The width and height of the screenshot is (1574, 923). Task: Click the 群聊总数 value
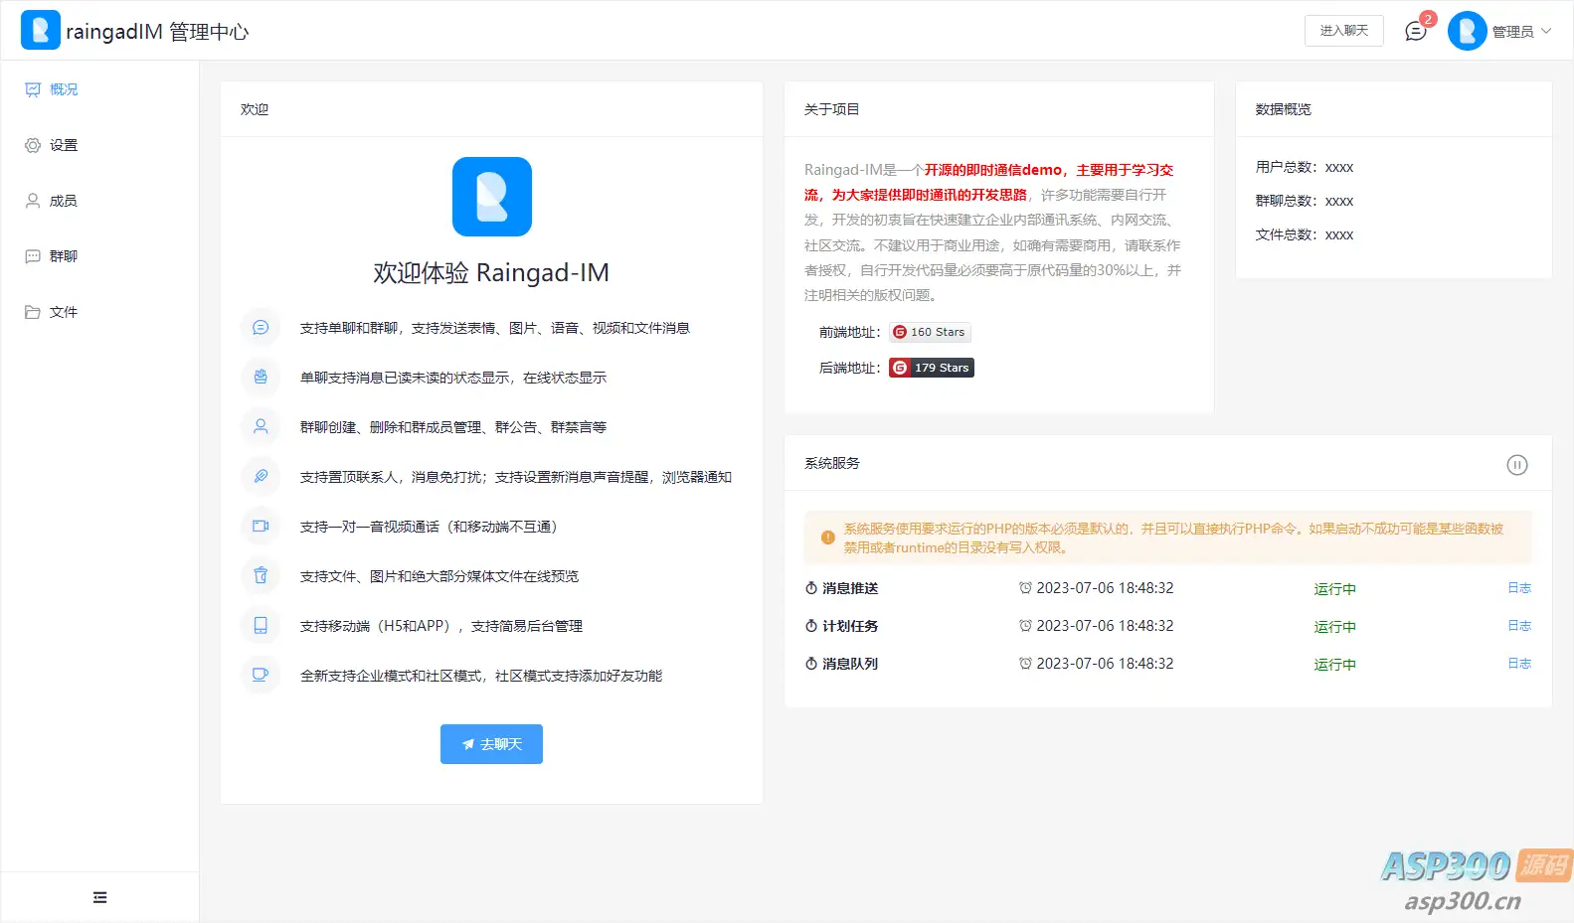(x=1339, y=201)
